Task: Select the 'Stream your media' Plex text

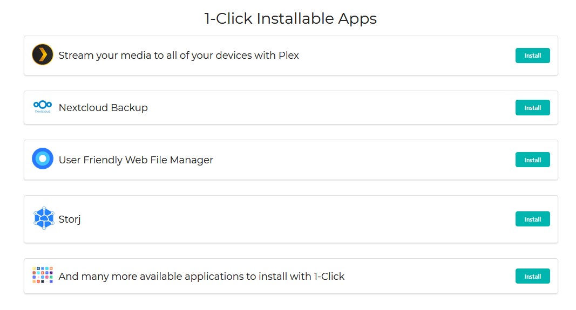Action: pos(179,56)
